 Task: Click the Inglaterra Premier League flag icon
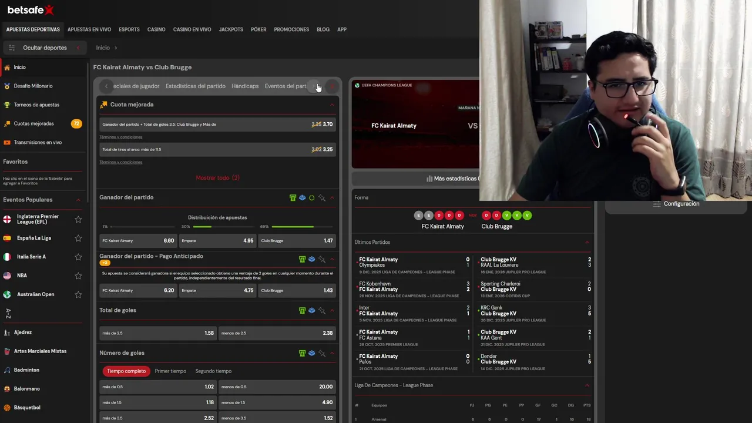[7, 219]
